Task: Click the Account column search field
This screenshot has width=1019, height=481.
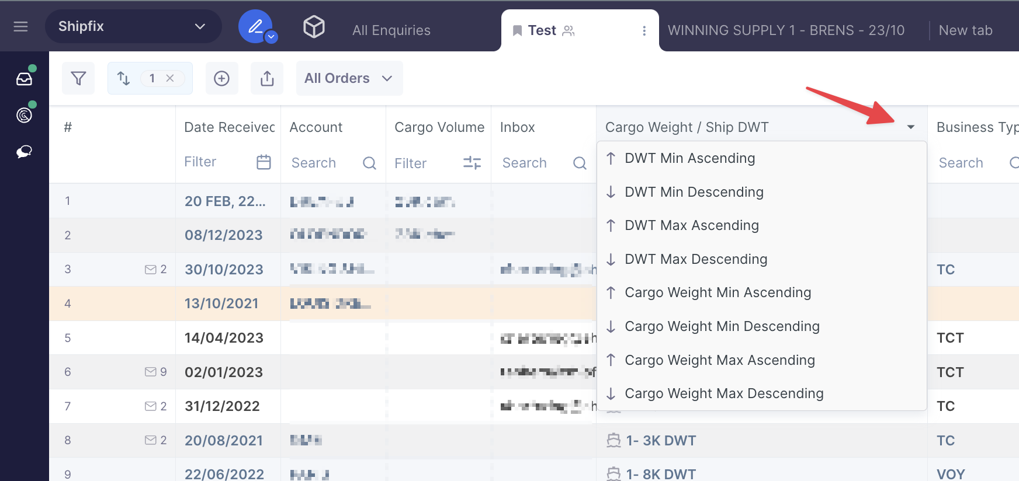Action: pyautogui.click(x=324, y=163)
